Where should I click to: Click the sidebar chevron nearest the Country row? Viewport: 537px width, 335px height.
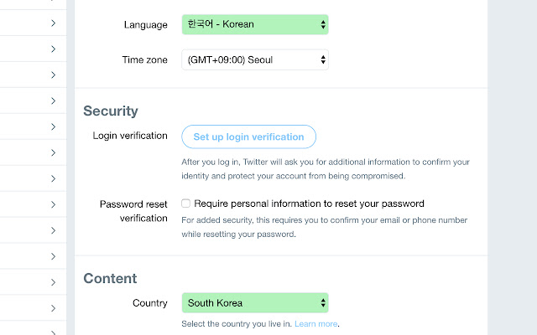click(53, 308)
